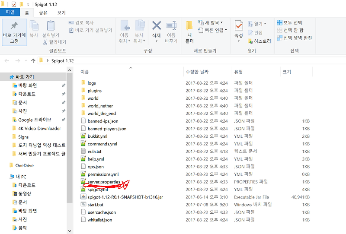
Task: Open the 빠른 연결 dropdown
Action: click(x=213, y=30)
